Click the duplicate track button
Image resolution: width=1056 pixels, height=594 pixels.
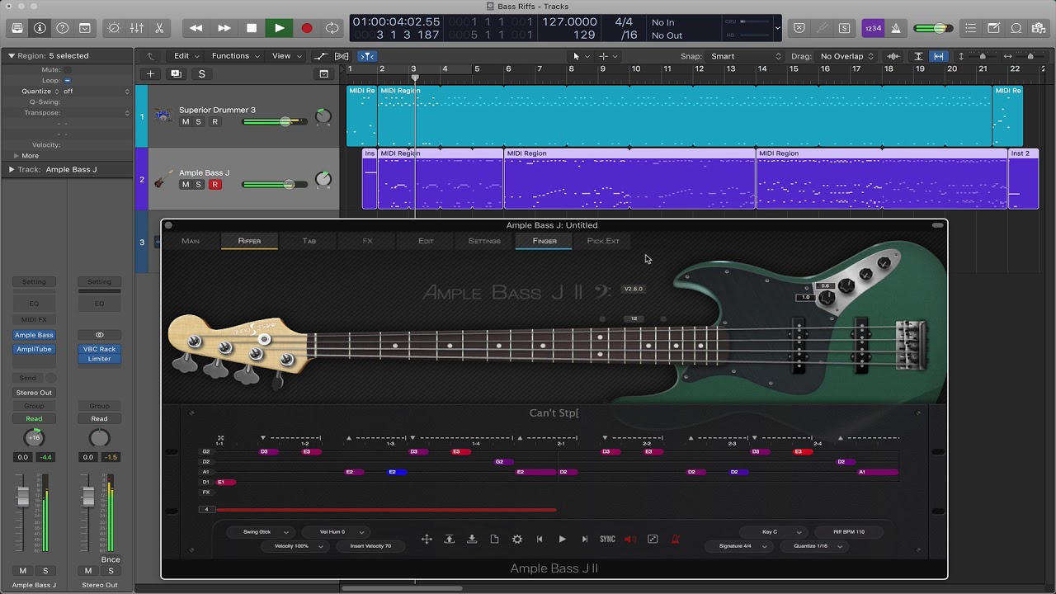tap(176, 73)
